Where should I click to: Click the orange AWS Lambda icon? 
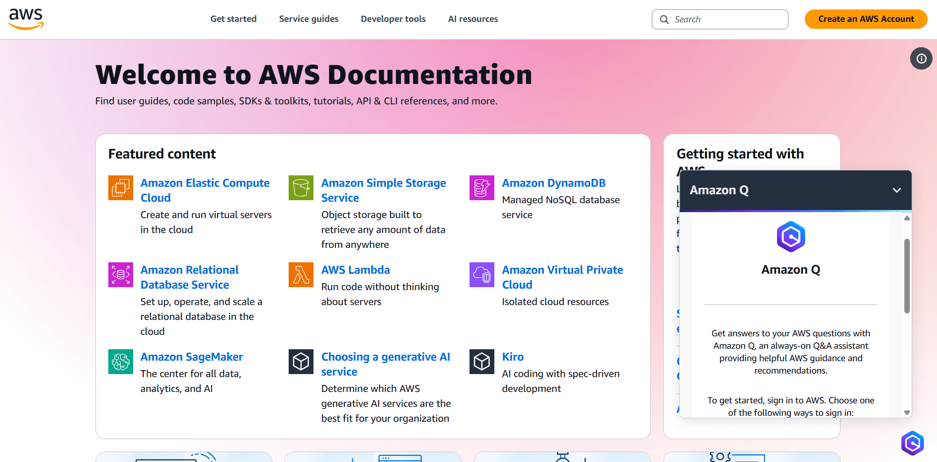click(x=301, y=275)
